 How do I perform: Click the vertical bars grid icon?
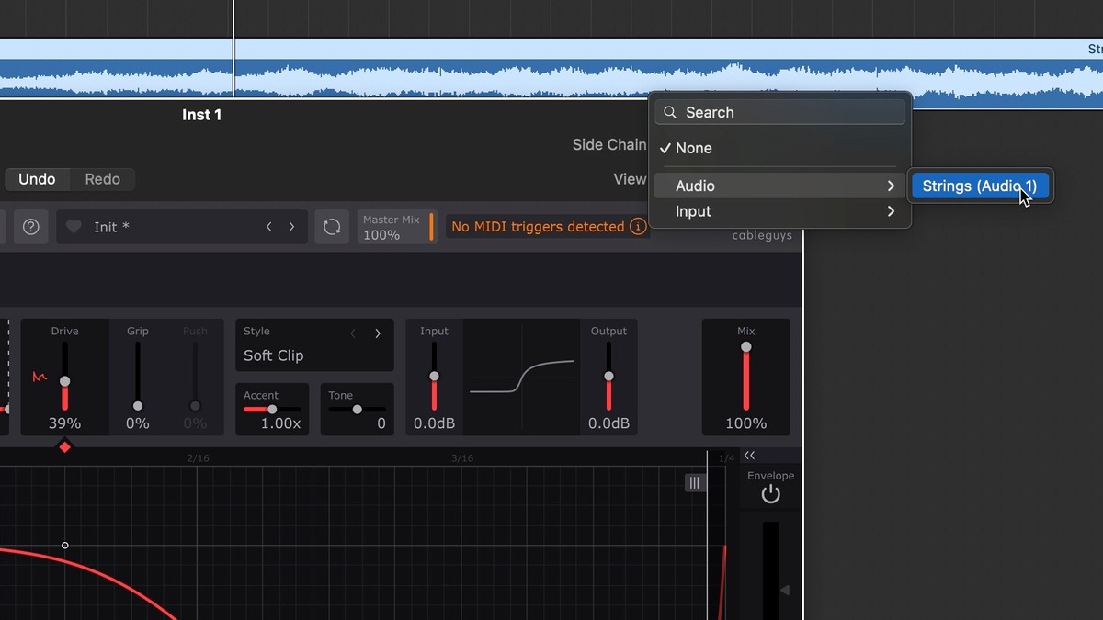click(x=695, y=483)
